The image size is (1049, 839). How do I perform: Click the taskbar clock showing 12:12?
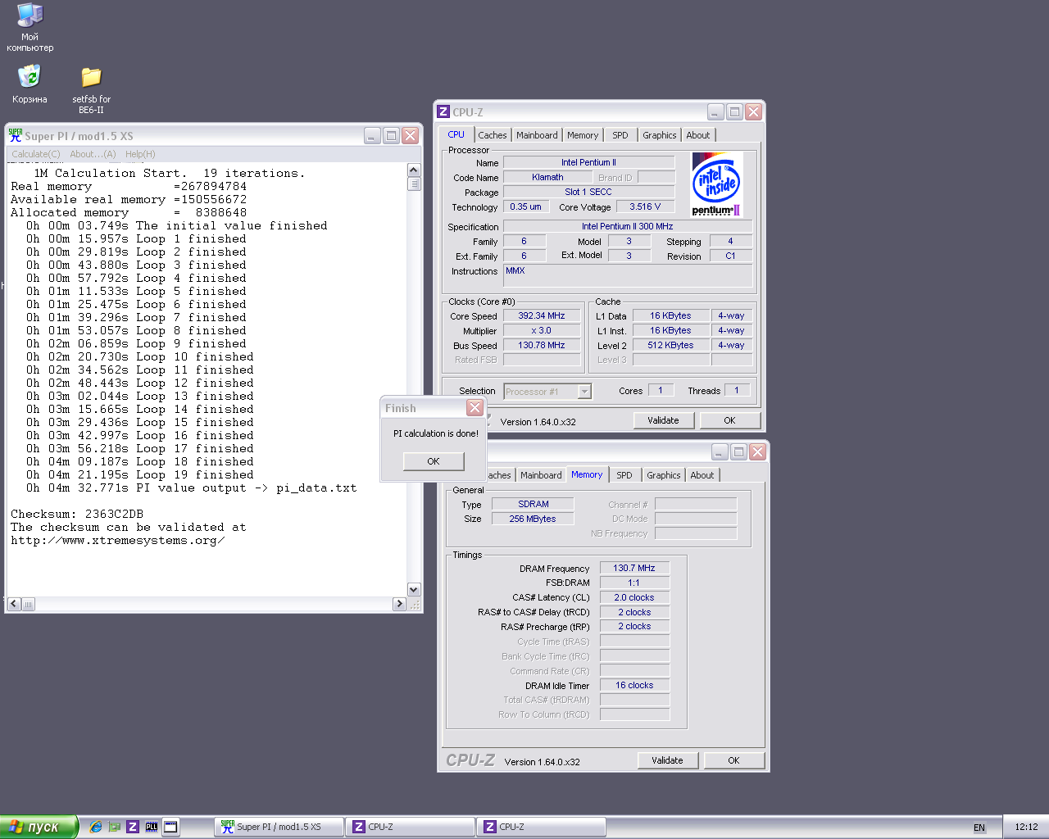click(x=1026, y=828)
